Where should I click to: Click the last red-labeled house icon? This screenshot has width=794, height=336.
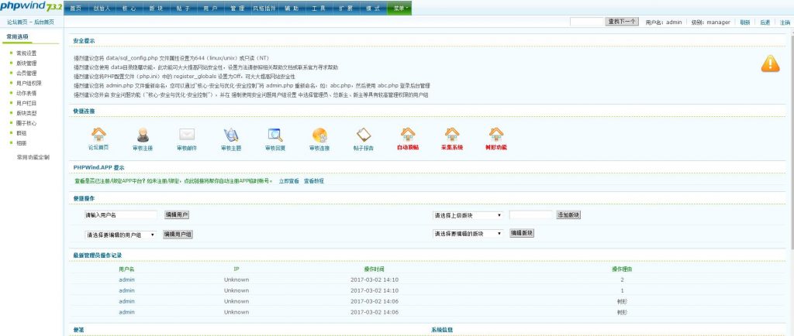coord(496,135)
